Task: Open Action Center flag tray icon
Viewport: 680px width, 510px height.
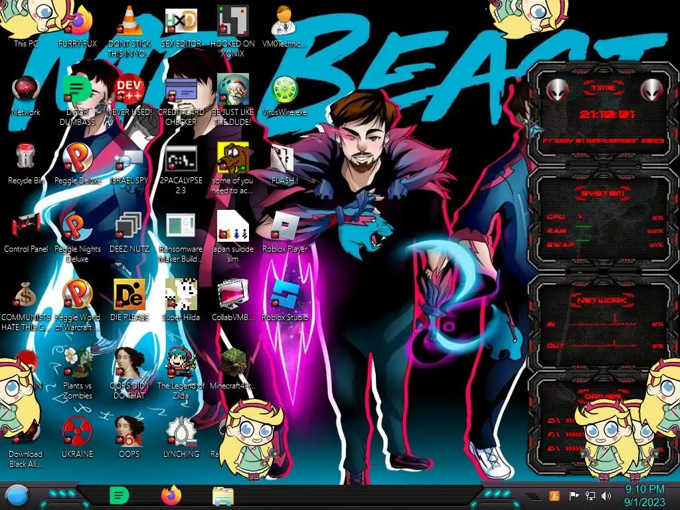Action: [x=574, y=495]
